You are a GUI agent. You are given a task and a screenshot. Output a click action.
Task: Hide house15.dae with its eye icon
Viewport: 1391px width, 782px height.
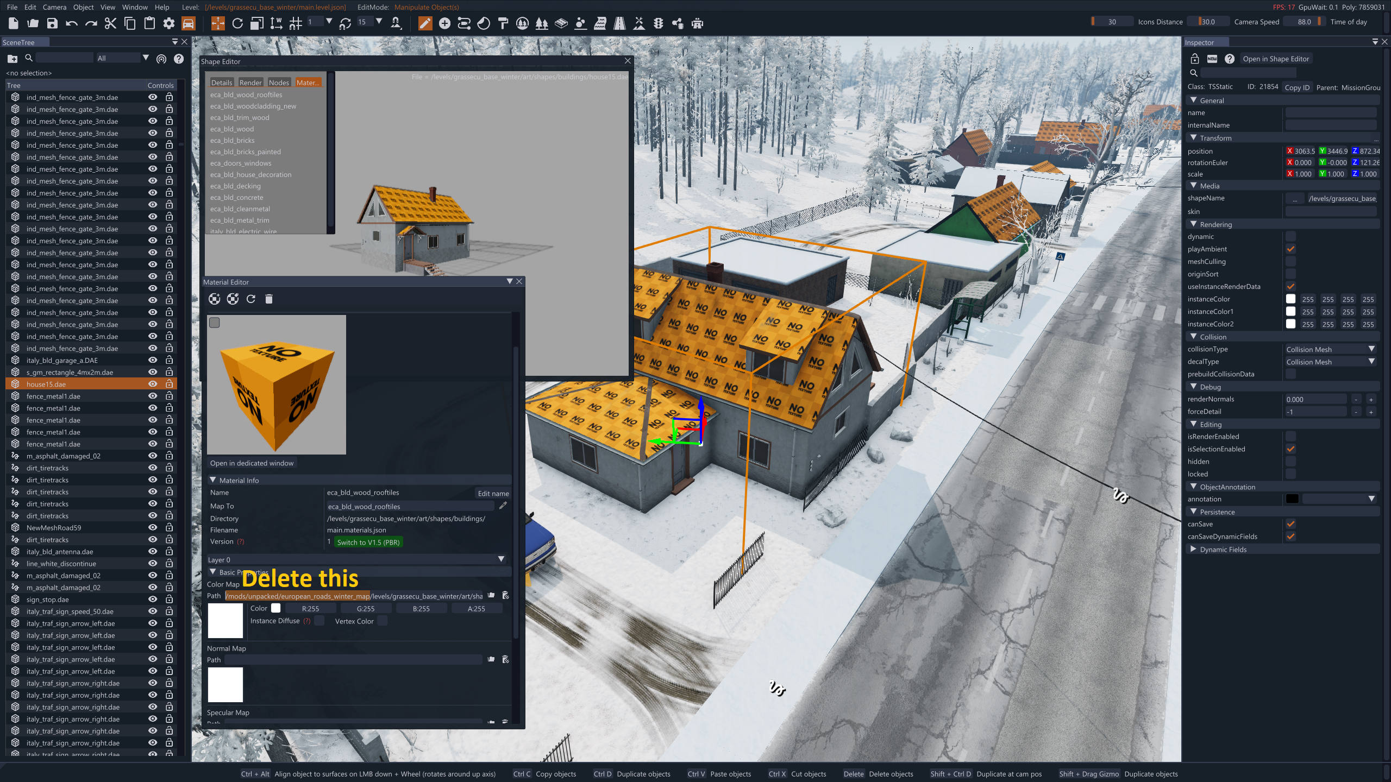pos(153,384)
